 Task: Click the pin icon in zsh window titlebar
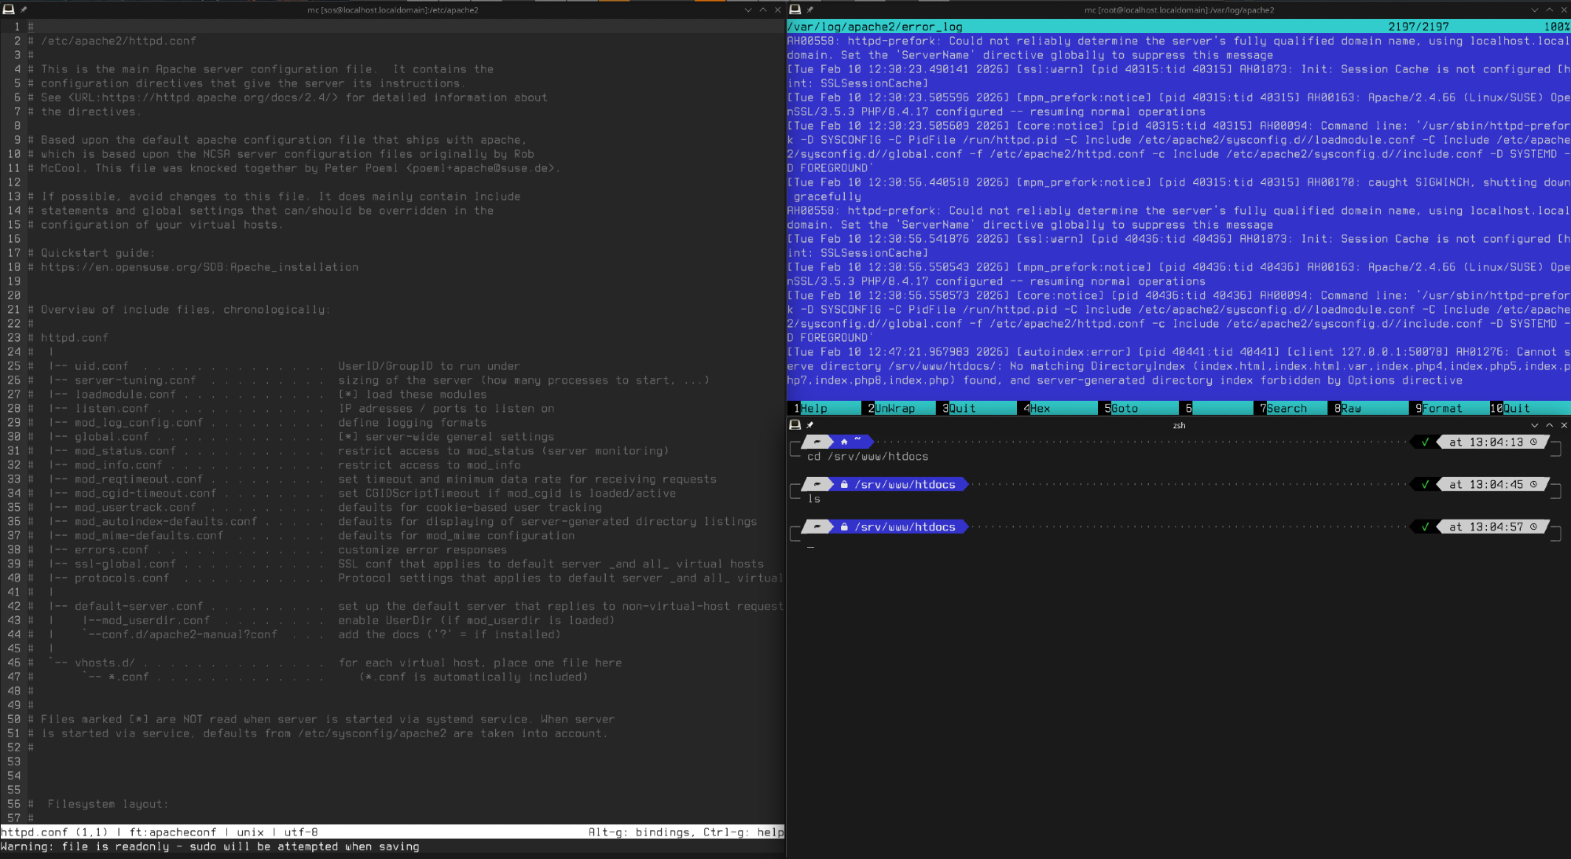[810, 425]
